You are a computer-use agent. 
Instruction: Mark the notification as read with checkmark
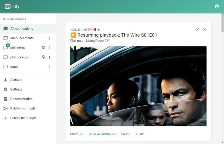pyautogui.click(x=197, y=29)
